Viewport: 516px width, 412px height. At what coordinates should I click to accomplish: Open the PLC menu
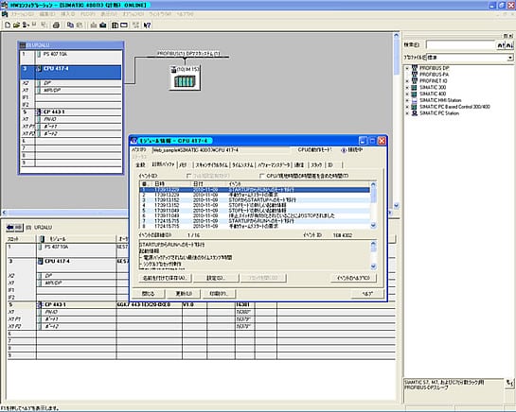[88, 14]
